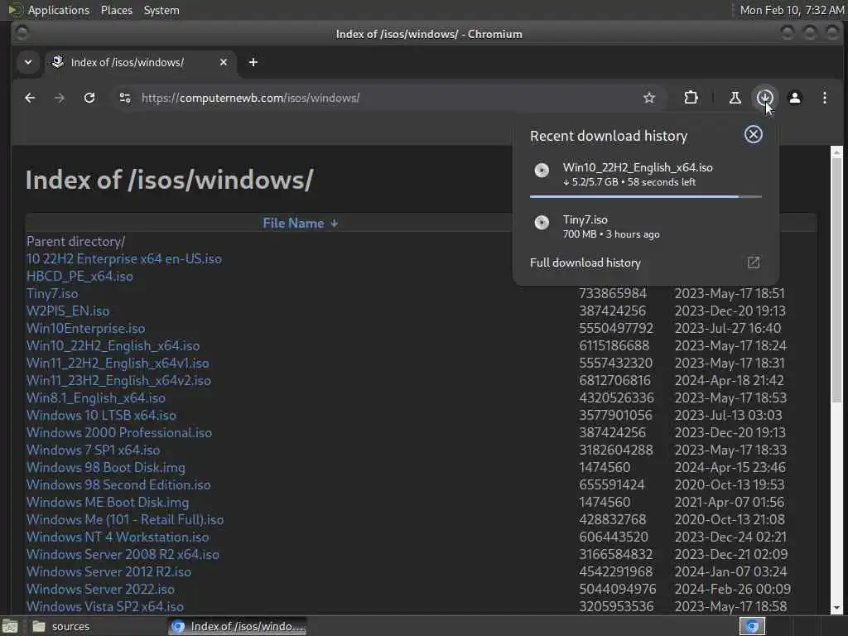Open the Chromium three-dot menu
This screenshot has width=848, height=636.
(x=824, y=98)
